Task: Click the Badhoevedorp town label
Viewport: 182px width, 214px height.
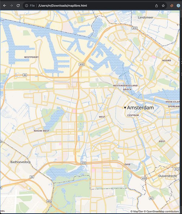Action: pyautogui.click(x=20, y=162)
